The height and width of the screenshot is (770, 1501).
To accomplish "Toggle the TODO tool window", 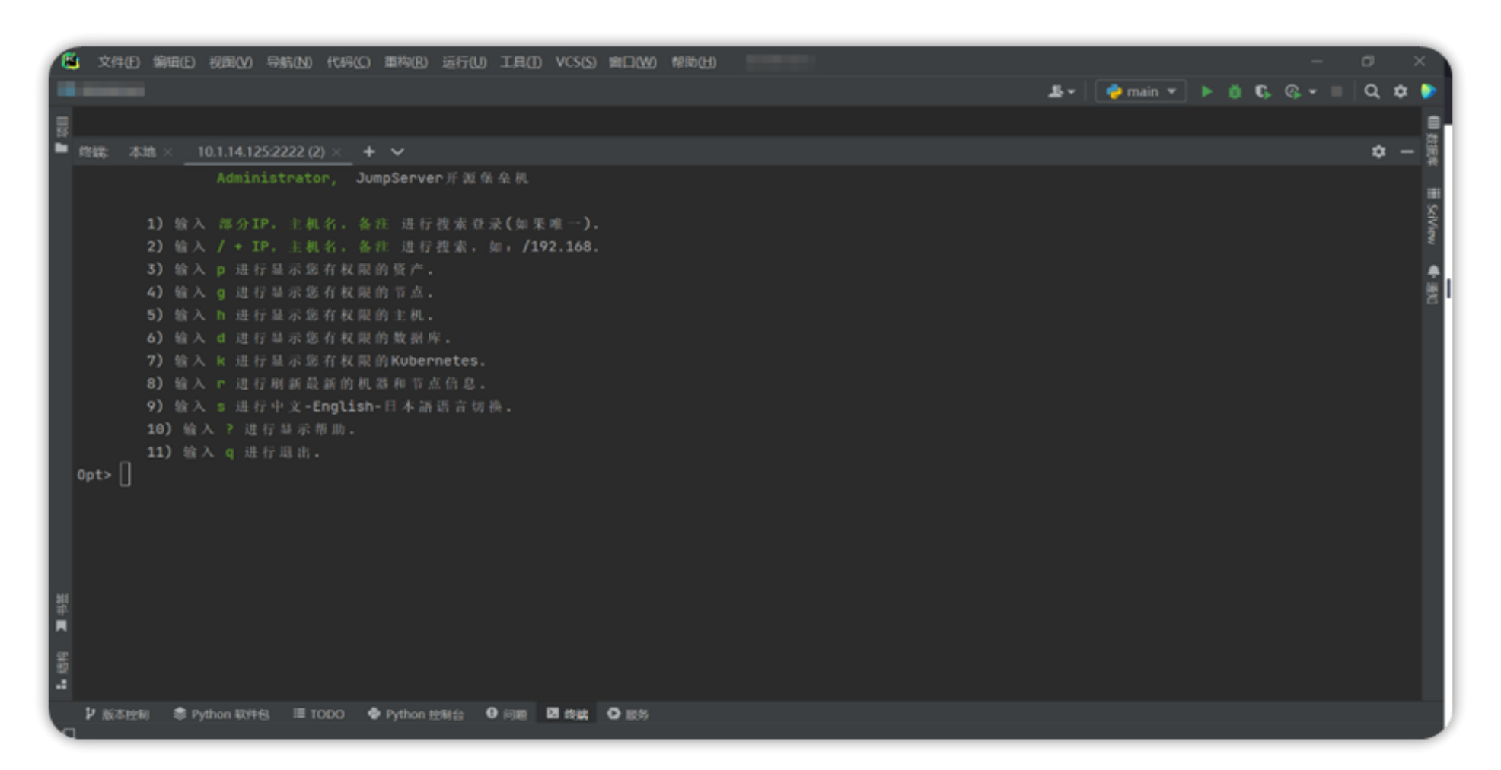I will pyautogui.click(x=319, y=714).
